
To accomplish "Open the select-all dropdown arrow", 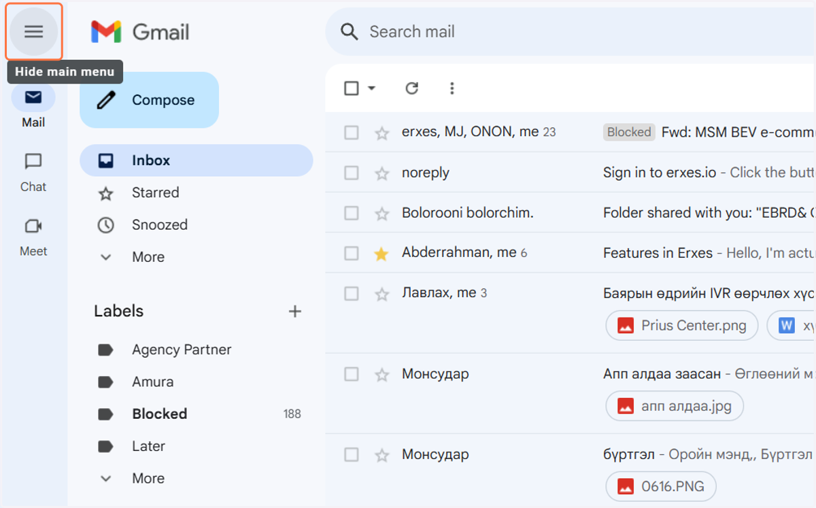I will 371,88.
